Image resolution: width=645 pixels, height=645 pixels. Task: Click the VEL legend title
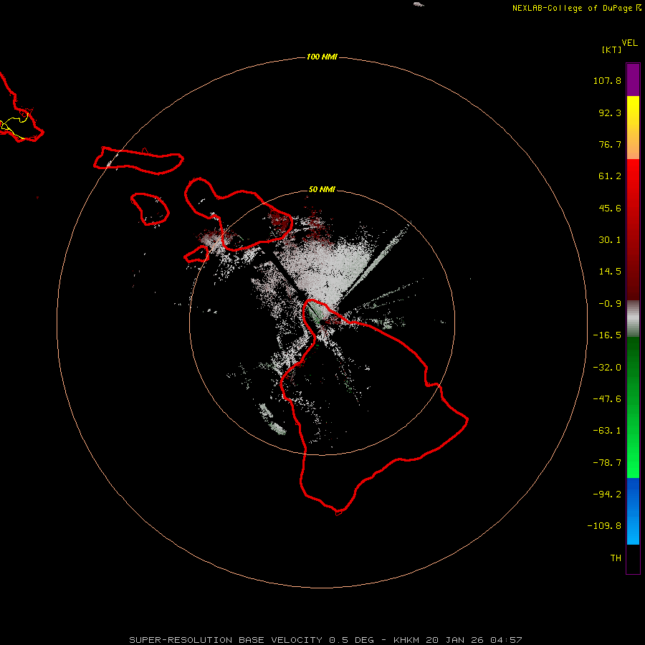tap(629, 43)
